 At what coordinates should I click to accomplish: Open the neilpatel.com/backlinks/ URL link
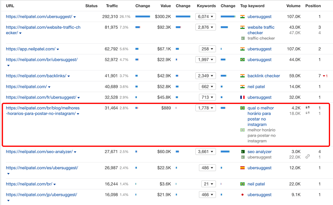point(36,76)
